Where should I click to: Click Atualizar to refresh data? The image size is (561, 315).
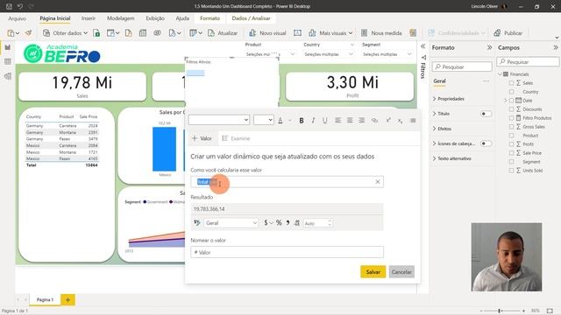[223, 33]
